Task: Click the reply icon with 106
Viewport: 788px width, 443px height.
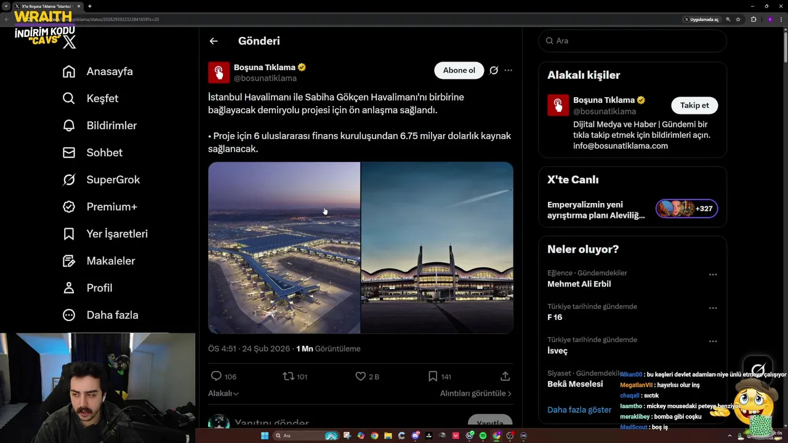Action: (216, 376)
